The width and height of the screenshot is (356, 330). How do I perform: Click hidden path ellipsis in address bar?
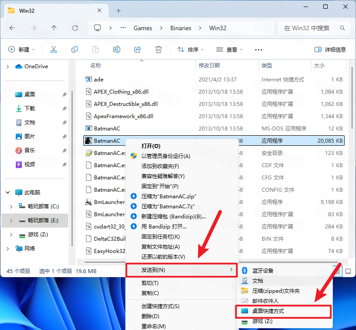(x=123, y=28)
